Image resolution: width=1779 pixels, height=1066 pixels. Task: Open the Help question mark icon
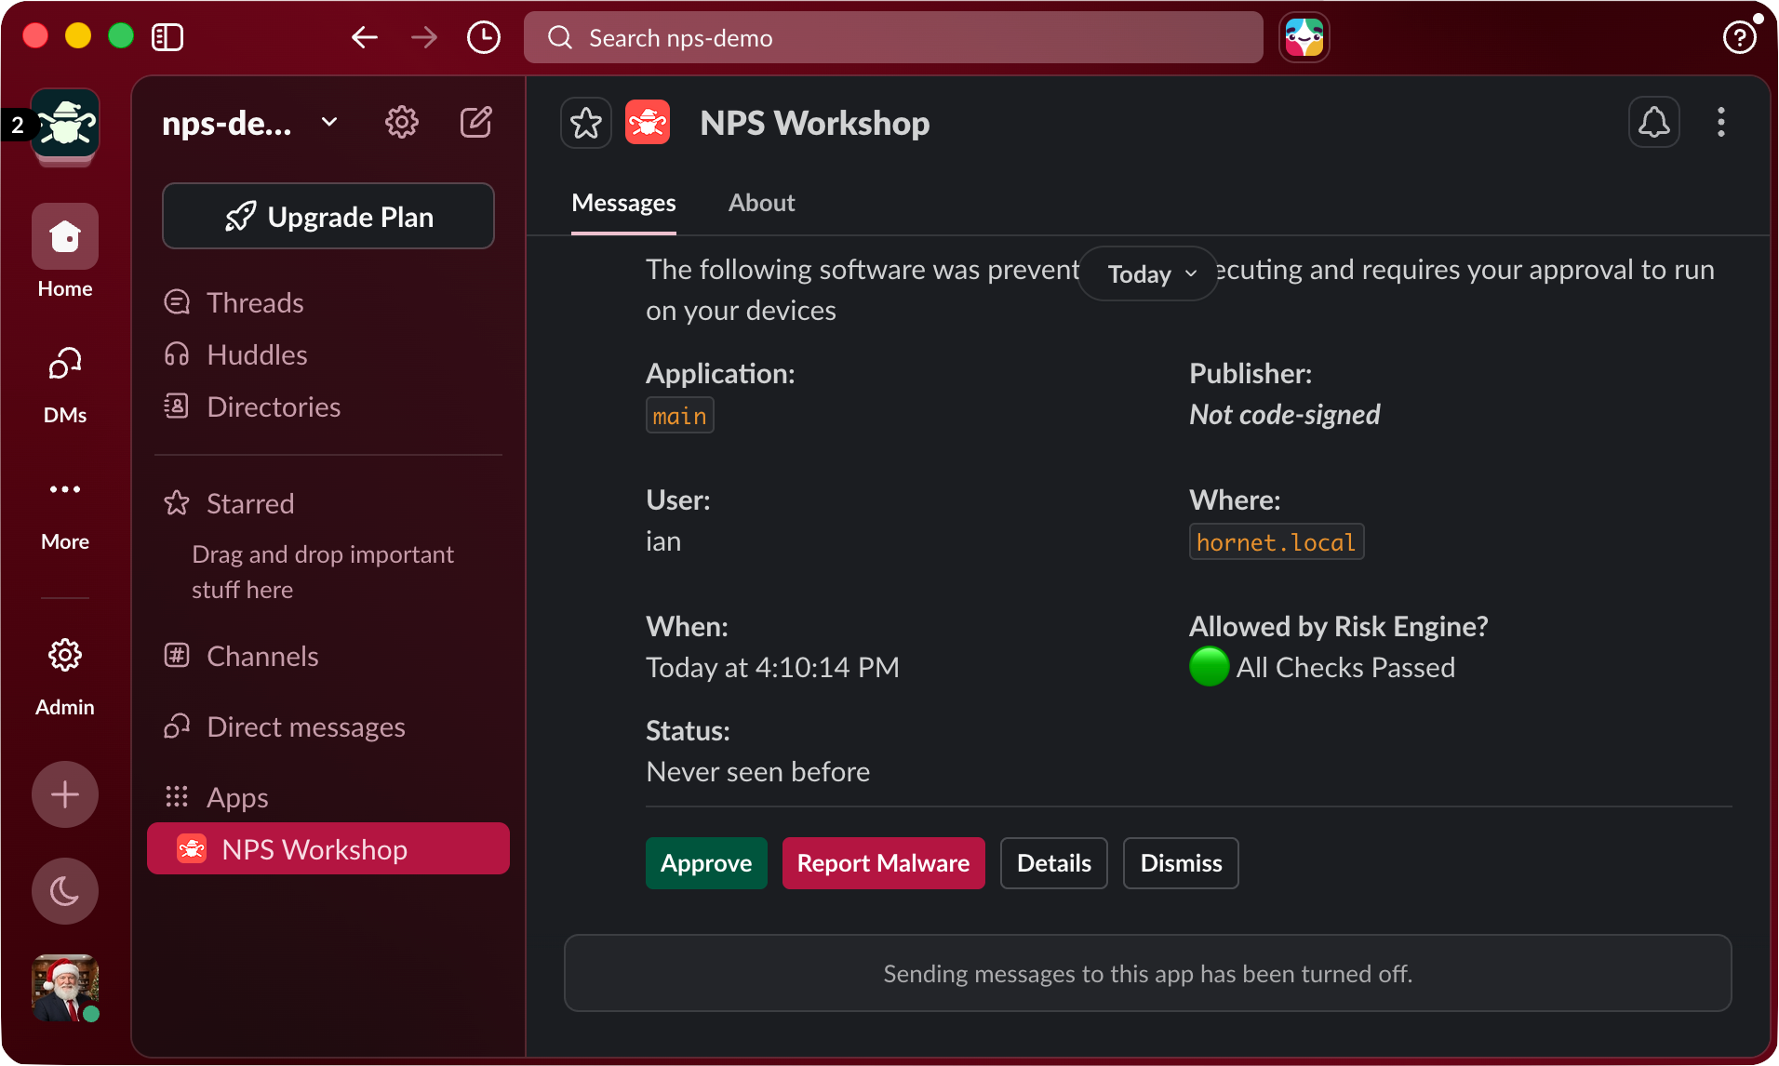pos(1739,37)
